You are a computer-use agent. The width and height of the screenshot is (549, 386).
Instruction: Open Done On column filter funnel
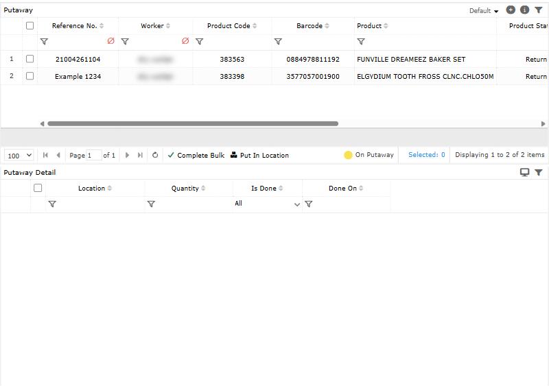pyautogui.click(x=308, y=204)
